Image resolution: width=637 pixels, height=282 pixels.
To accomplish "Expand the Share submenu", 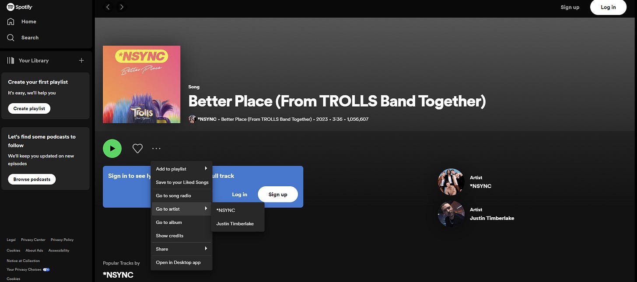I will (x=182, y=249).
